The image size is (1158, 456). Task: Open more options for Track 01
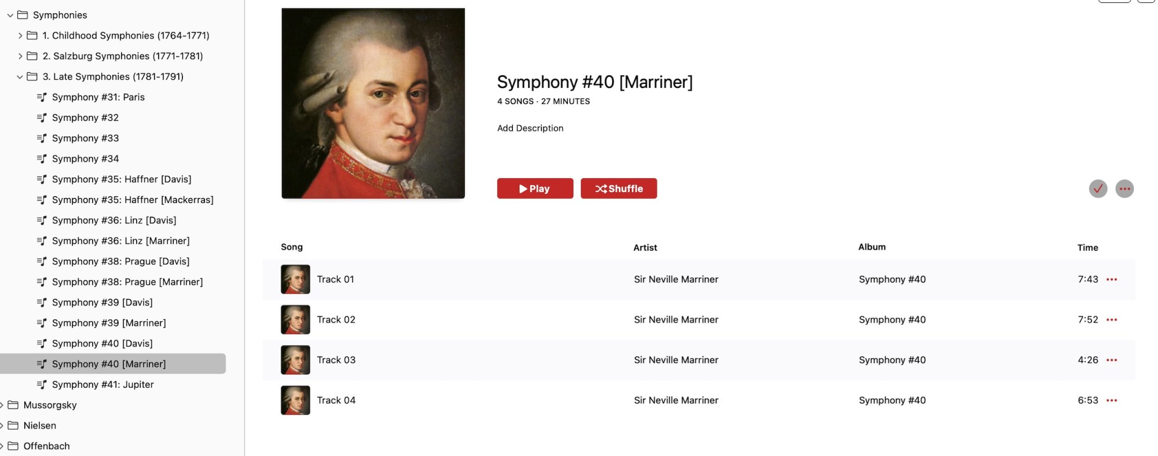(1112, 280)
